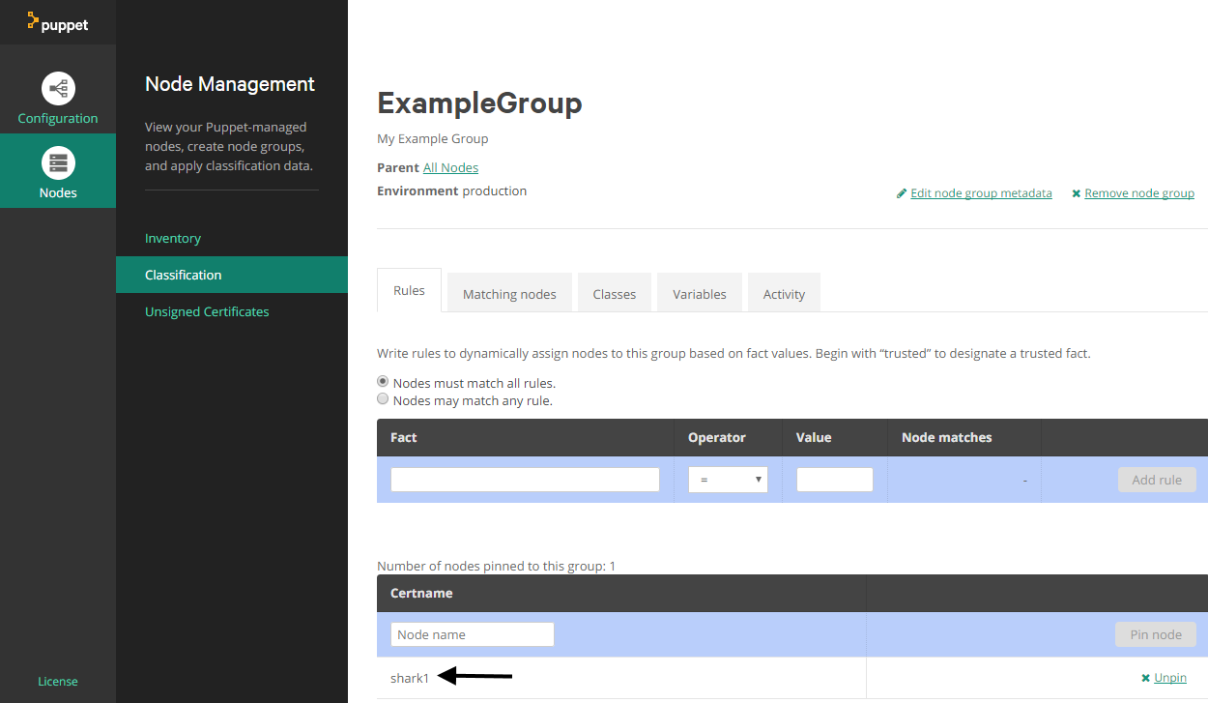Open the Variables tab
Viewport: 1208px width, 703px height.
pos(700,294)
